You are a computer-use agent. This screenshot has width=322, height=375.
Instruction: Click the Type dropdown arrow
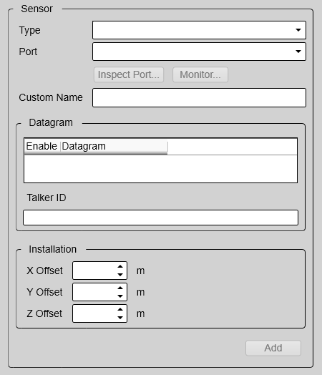click(x=298, y=30)
